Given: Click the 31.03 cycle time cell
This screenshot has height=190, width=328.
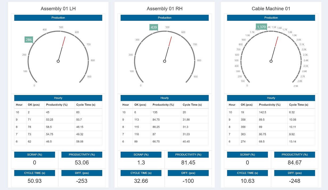Looking at the screenshot, I should point(195,134).
